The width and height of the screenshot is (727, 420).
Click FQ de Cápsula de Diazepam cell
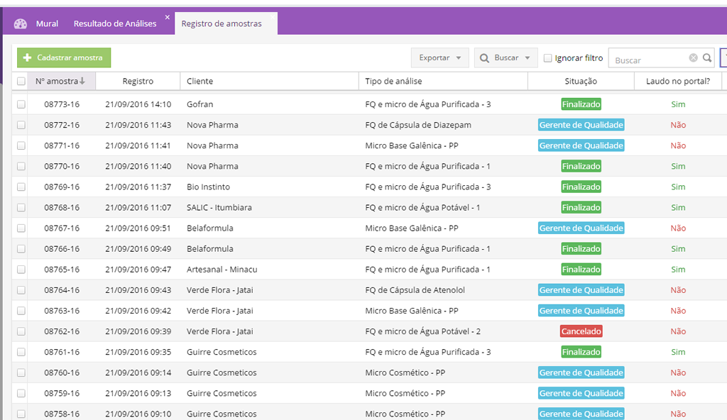point(418,125)
